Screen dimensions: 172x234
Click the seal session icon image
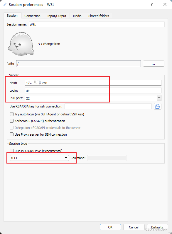point(21,44)
